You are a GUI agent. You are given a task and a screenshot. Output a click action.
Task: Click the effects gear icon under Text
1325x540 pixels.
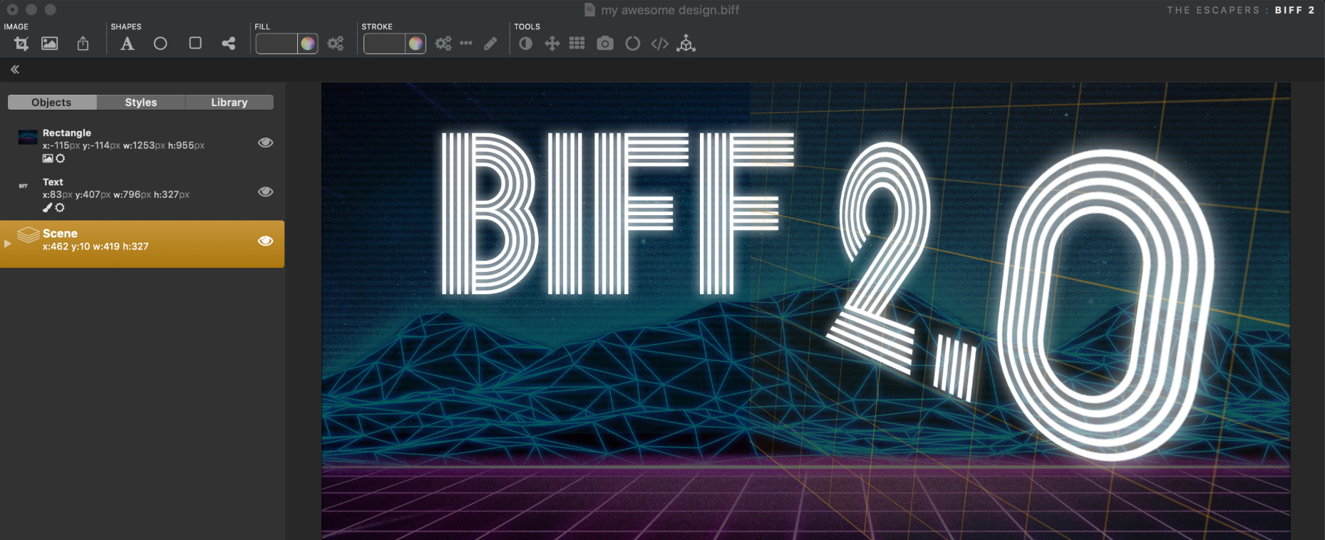[60, 207]
